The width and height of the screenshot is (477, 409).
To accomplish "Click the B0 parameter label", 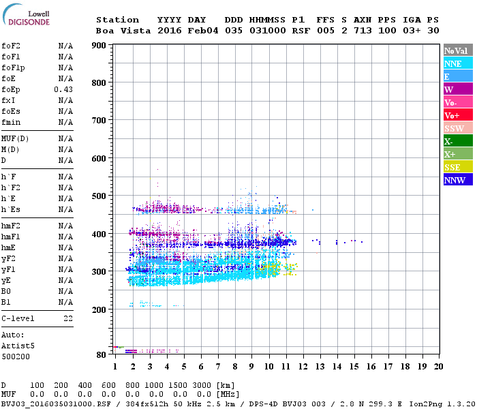I will tap(6, 291).
